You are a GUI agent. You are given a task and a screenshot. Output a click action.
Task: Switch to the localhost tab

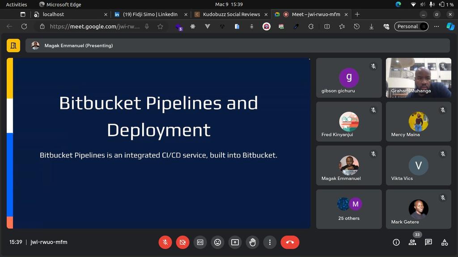click(70, 14)
